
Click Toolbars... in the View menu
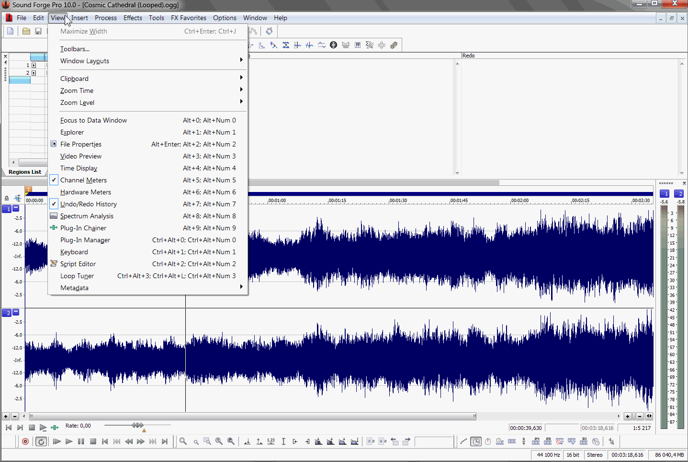point(75,49)
